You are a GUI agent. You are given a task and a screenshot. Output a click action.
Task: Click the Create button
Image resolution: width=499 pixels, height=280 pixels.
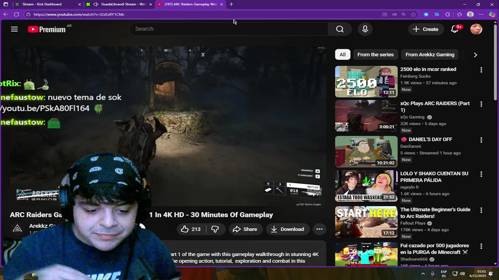pyautogui.click(x=425, y=29)
